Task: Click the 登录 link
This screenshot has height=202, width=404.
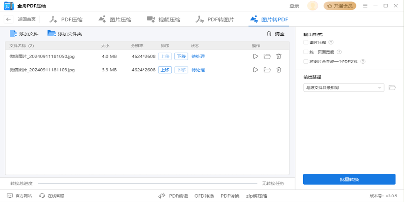Action: [x=294, y=6]
